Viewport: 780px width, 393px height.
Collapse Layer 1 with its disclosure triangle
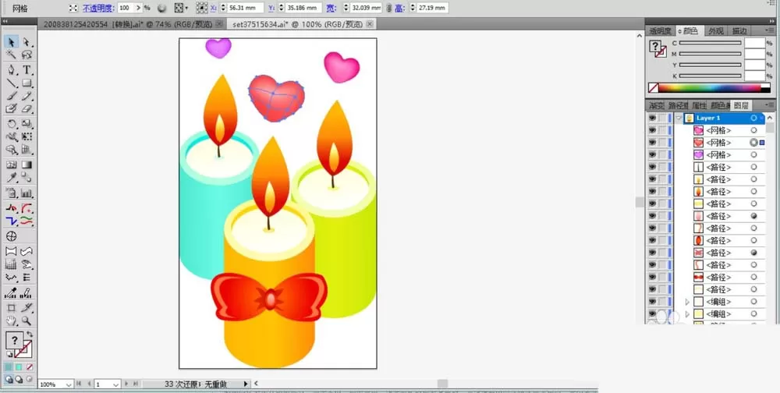click(x=679, y=118)
